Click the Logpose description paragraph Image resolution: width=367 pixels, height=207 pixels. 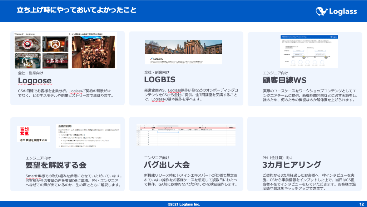tap(65, 93)
